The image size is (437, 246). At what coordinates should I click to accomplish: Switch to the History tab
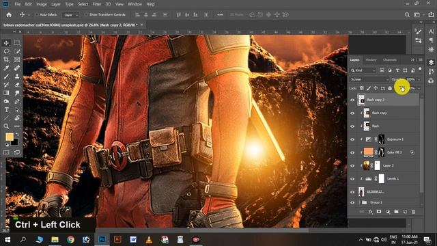coord(371,59)
